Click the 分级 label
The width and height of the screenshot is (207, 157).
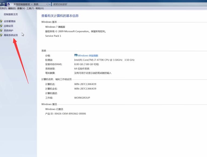click(x=48, y=56)
